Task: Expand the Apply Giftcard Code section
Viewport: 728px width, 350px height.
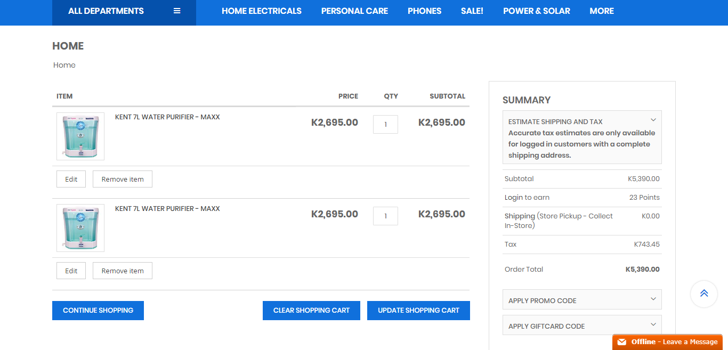Action: [582, 325]
